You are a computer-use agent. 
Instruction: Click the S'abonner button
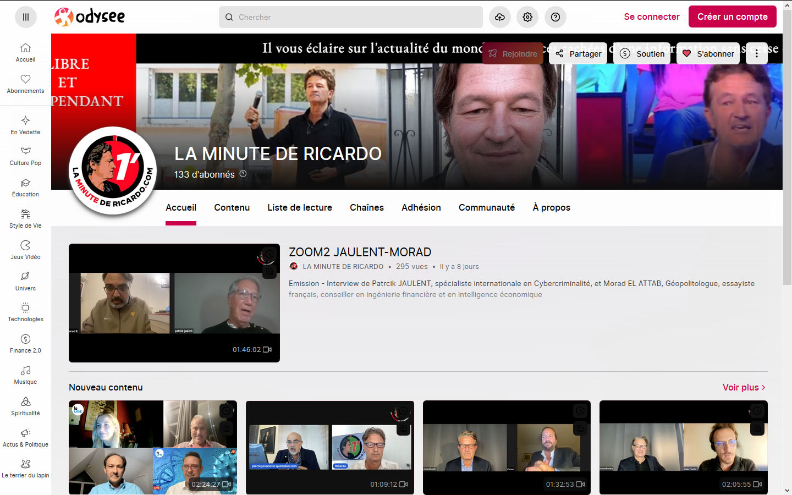[708, 53]
